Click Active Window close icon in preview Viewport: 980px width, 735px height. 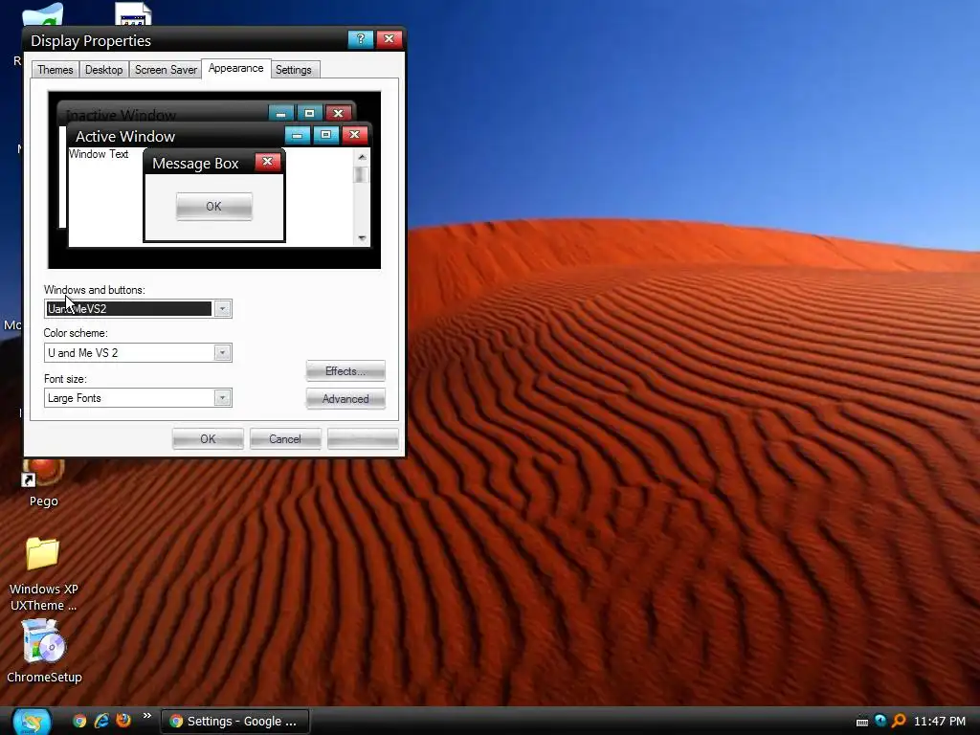pyautogui.click(x=354, y=134)
